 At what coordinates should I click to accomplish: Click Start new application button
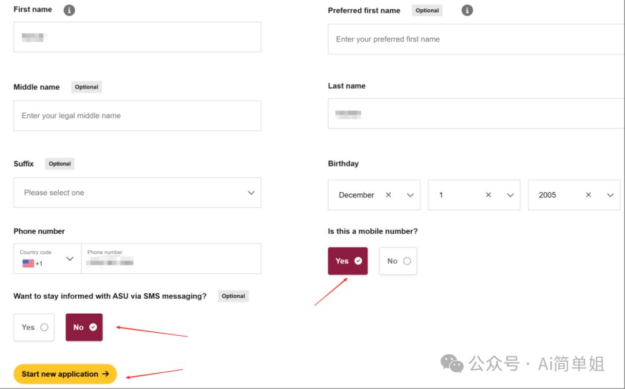[65, 374]
